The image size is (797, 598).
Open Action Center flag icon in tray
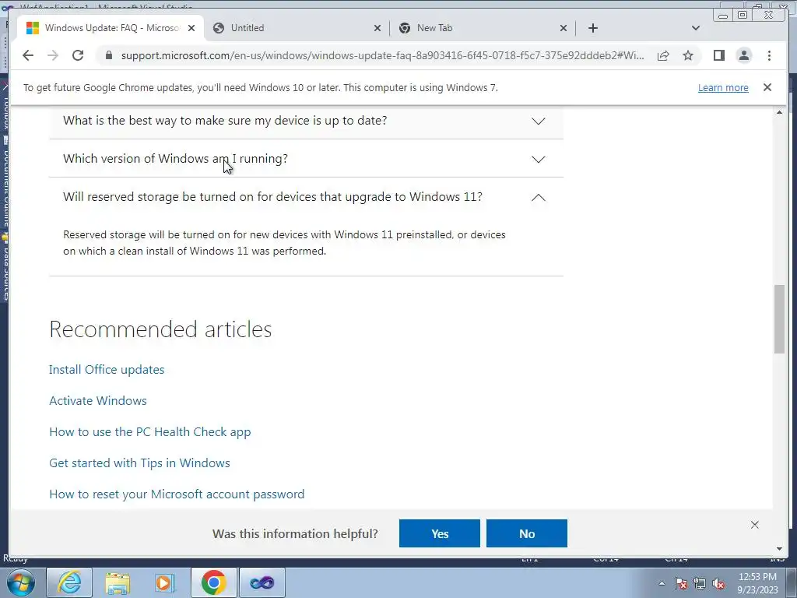pos(681,583)
